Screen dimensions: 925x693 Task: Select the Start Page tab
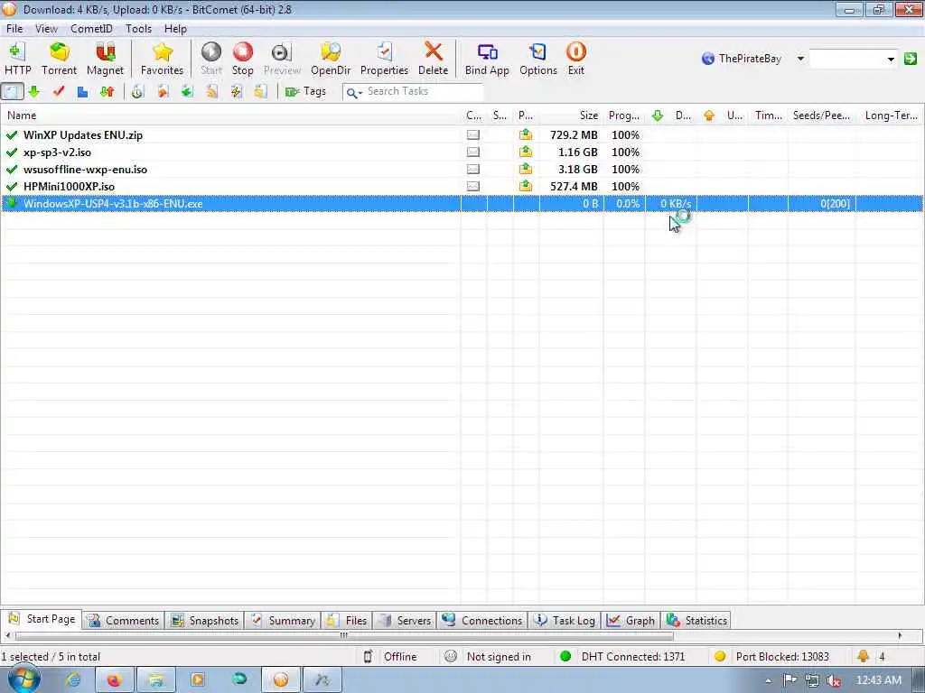(x=42, y=619)
